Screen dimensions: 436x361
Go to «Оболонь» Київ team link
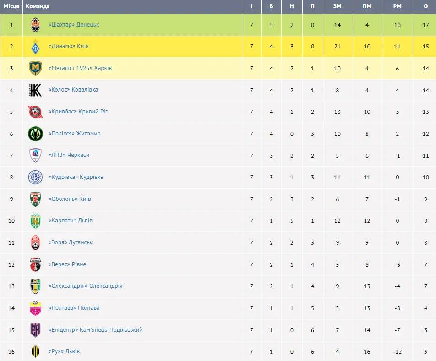(x=70, y=199)
